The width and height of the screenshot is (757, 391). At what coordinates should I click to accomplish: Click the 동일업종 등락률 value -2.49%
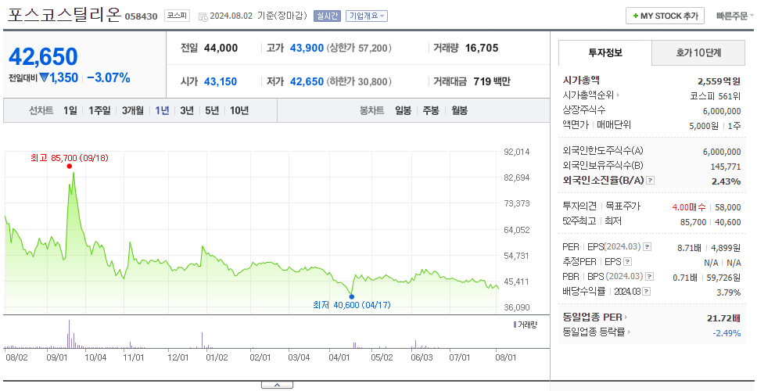(x=727, y=332)
